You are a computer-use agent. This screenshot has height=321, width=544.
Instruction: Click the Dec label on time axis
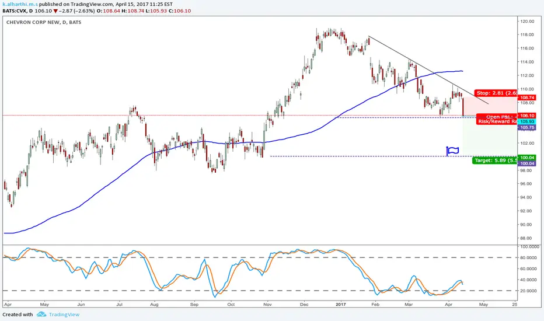[304, 304]
